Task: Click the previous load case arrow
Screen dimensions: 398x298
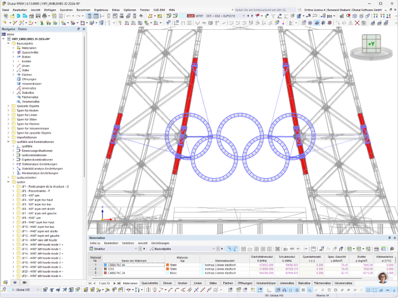Action: click(x=248, y=15)
